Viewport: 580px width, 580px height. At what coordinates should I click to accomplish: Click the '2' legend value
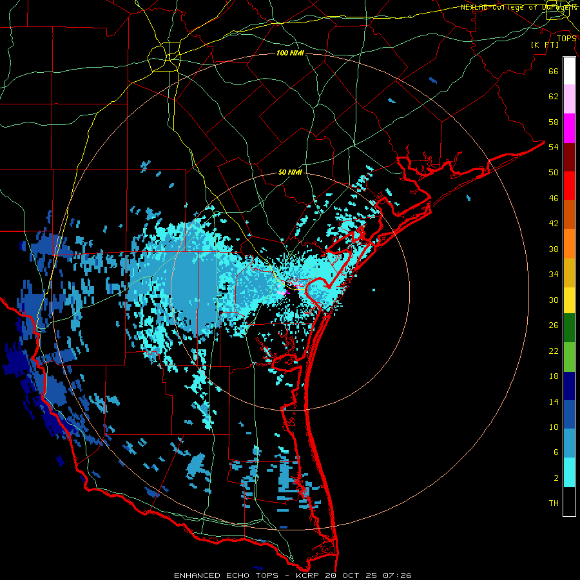click(x=556, y=478)
